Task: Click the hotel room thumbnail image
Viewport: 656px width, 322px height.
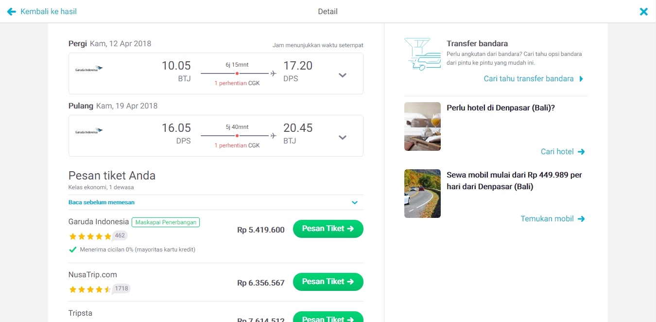Action: point(422,126)
